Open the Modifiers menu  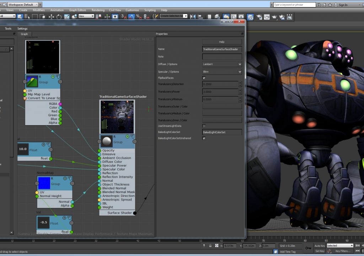[39, 10]
